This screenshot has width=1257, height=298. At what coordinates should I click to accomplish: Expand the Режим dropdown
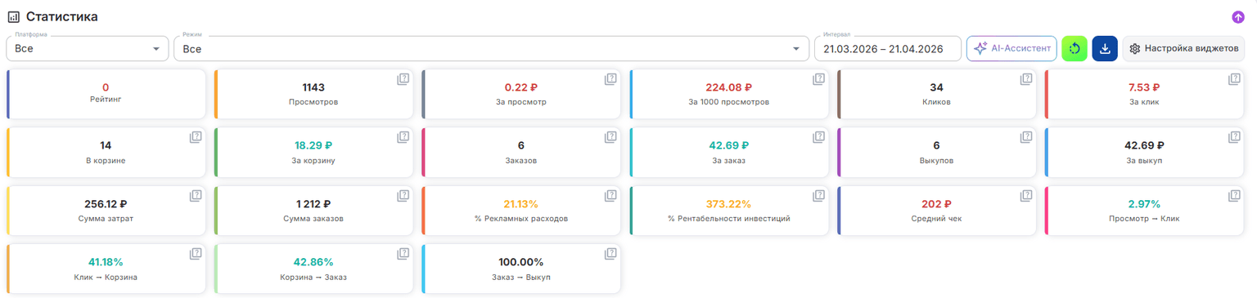pyautogui.click(x=490, y=49)
